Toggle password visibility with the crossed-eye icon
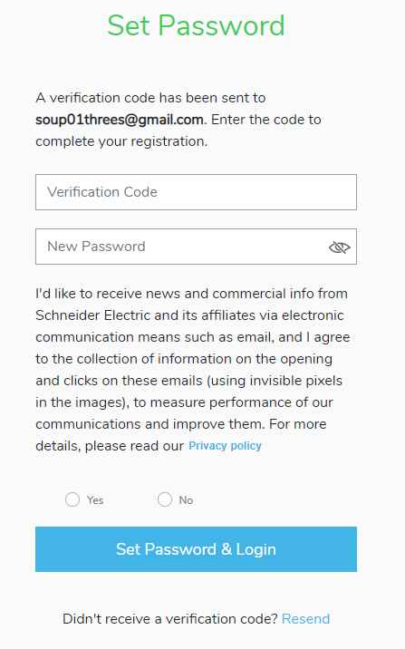Screen dimensions: 405x649 click(339, 247)
